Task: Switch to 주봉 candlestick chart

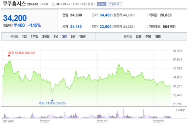Action: click(x=148, y=37)
